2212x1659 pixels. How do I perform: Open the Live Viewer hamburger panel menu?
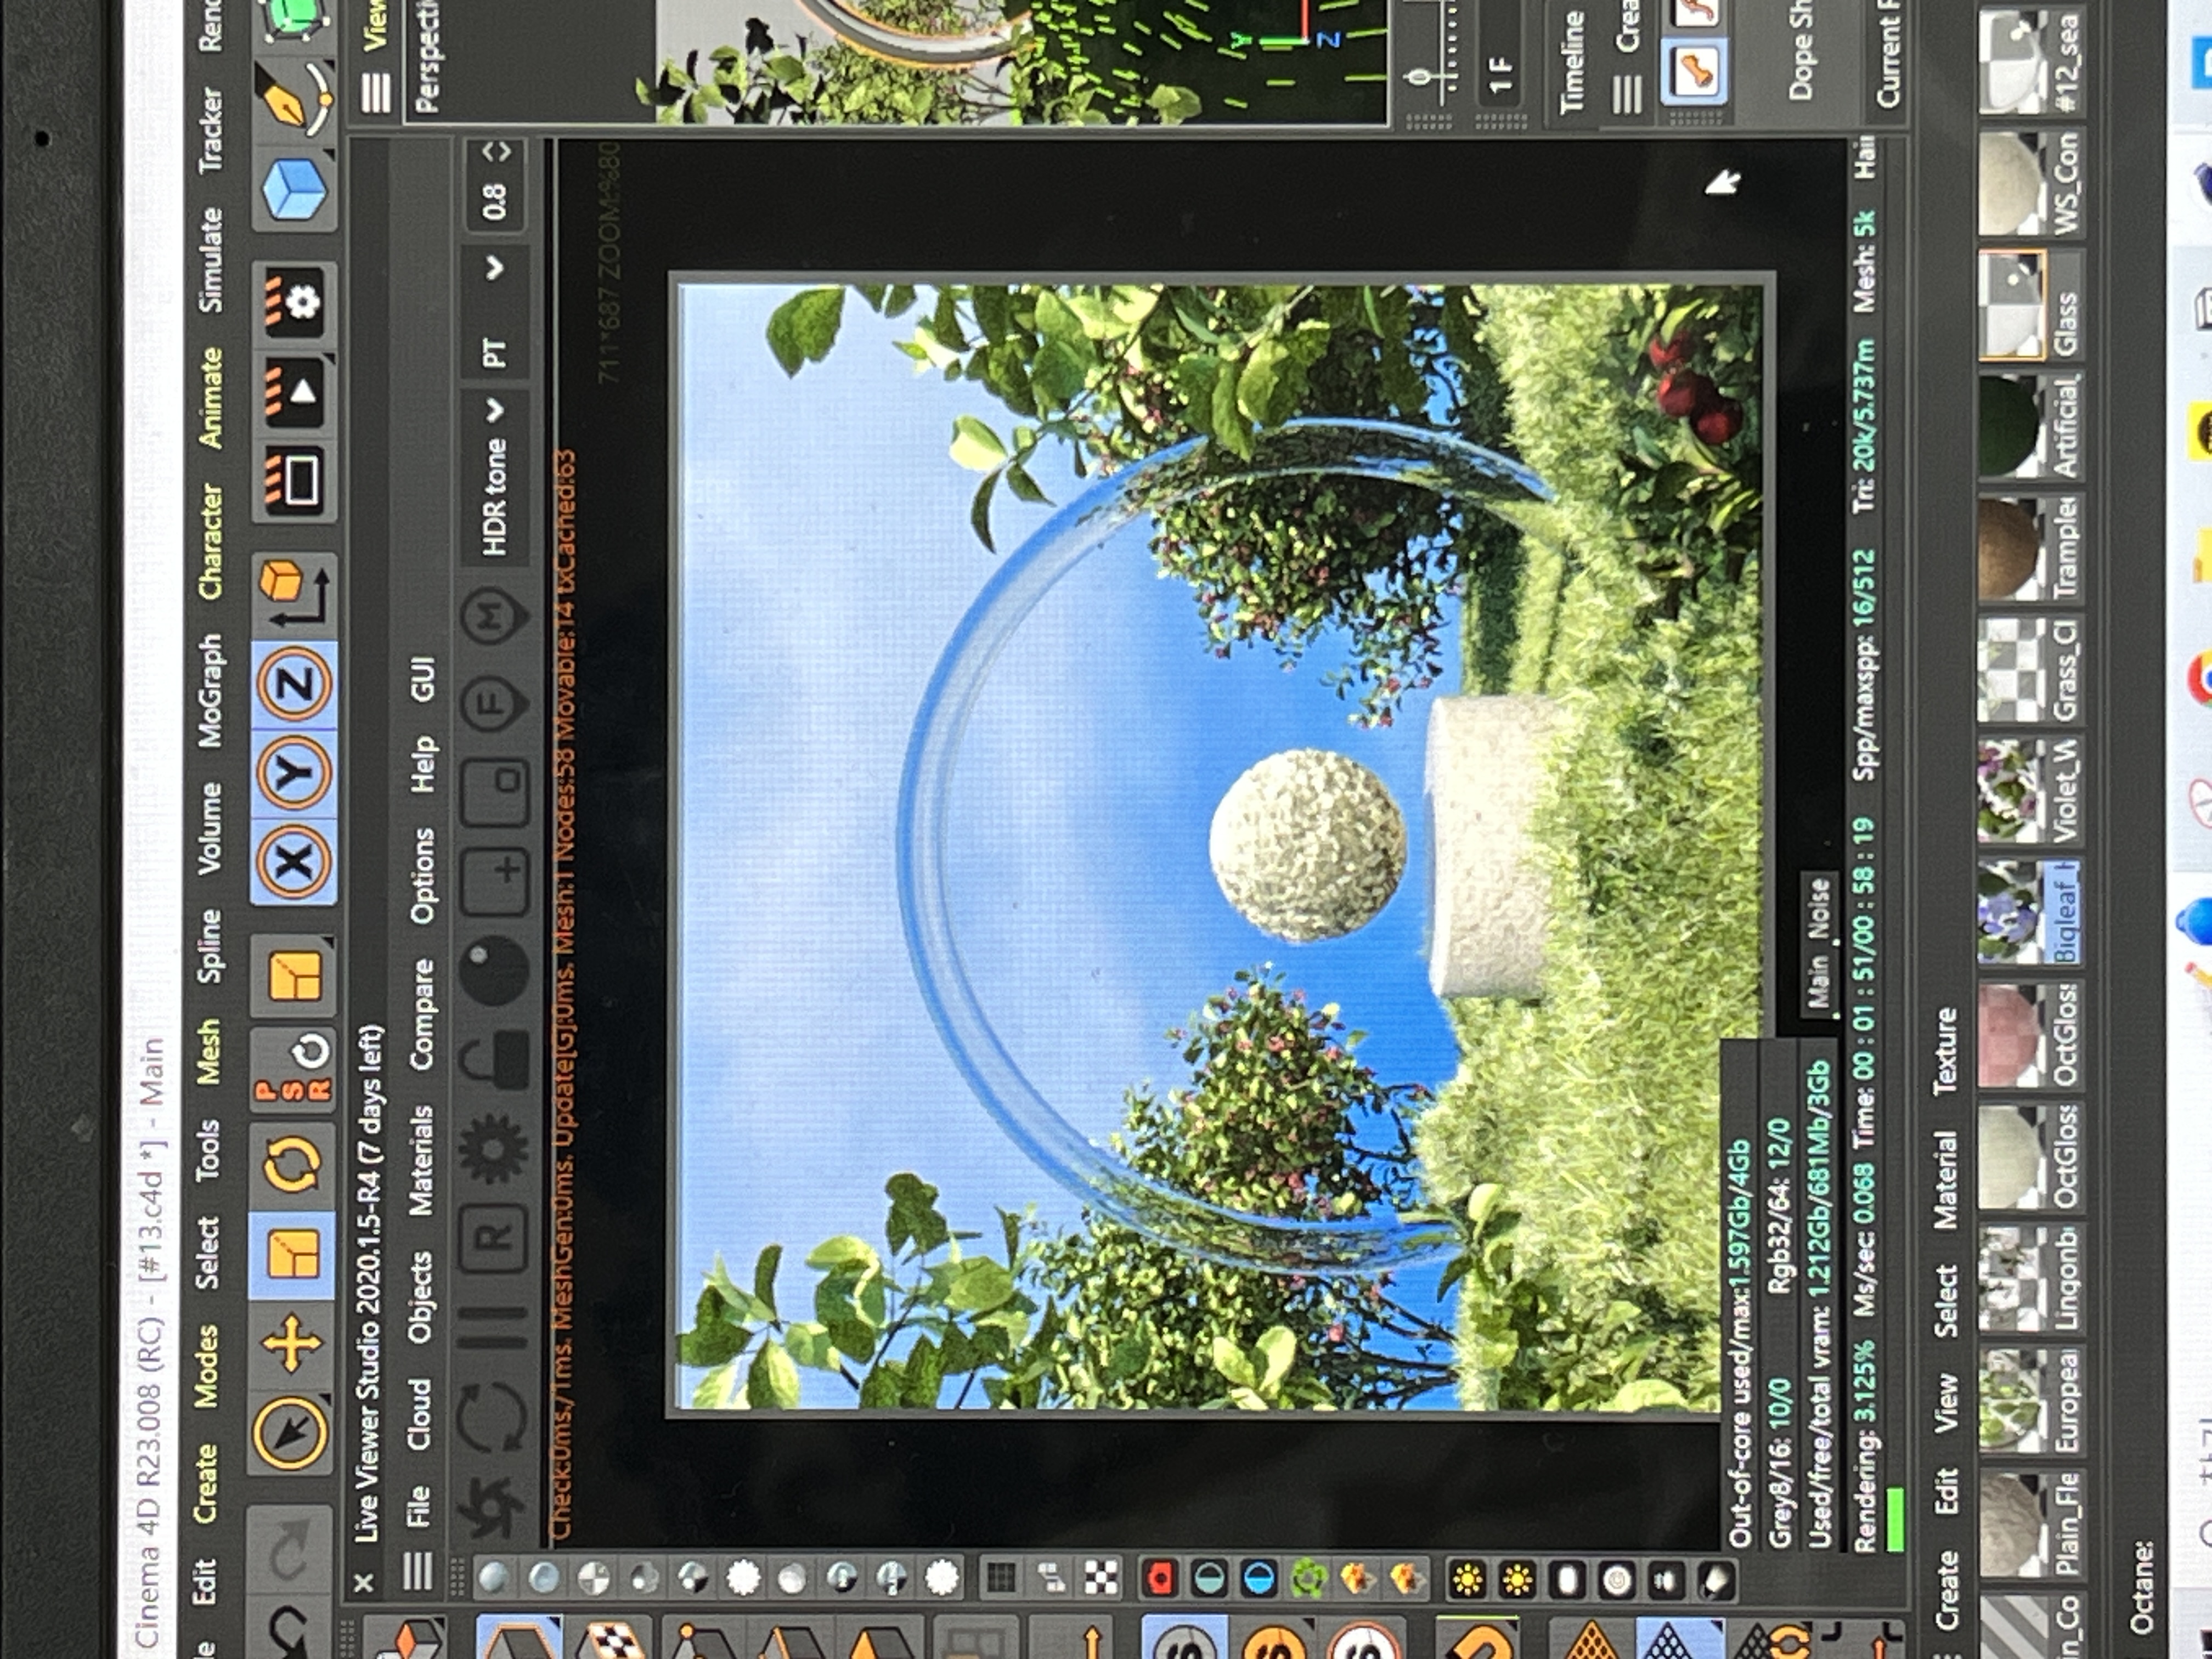coord(417,1571)
